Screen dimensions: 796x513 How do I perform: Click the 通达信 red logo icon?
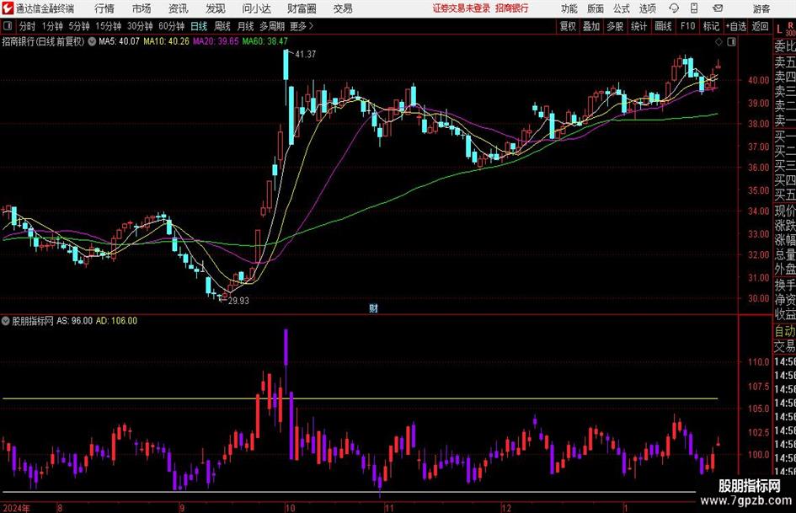click(8, 8)
